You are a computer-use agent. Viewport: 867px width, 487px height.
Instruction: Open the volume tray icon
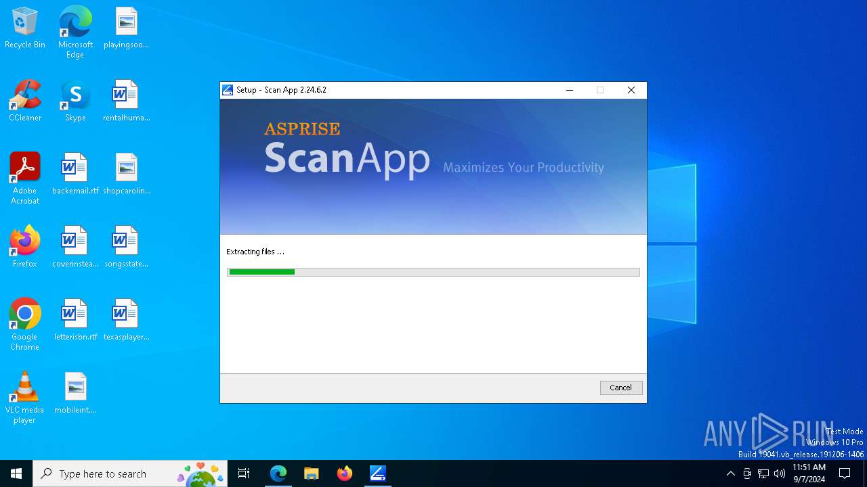point(780,473)
